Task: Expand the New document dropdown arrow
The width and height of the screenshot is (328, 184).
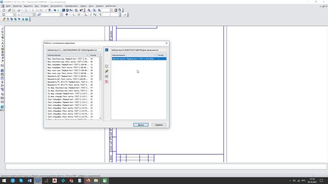Action: coord(6,10)
